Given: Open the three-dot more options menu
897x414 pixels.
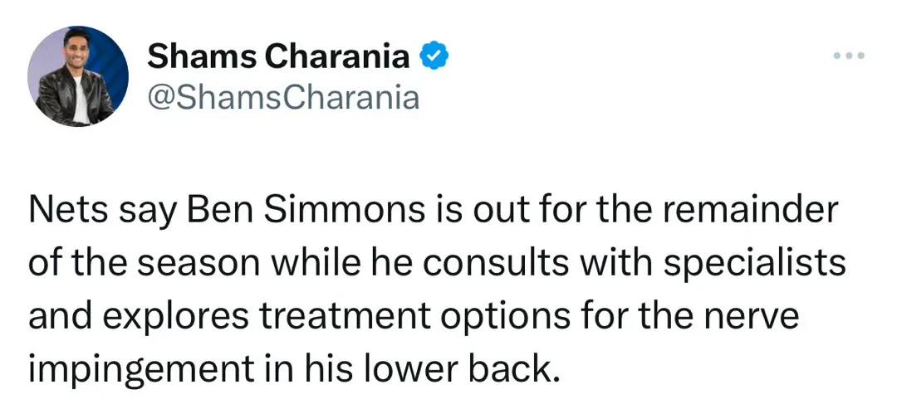Looking at the screenshot, I should pyautogui.click(x=849, y=56).
